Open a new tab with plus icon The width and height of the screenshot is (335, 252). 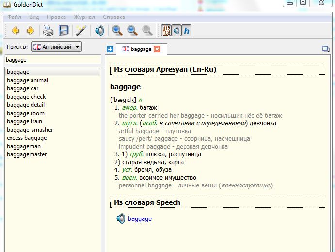click(x=110, y=49)
